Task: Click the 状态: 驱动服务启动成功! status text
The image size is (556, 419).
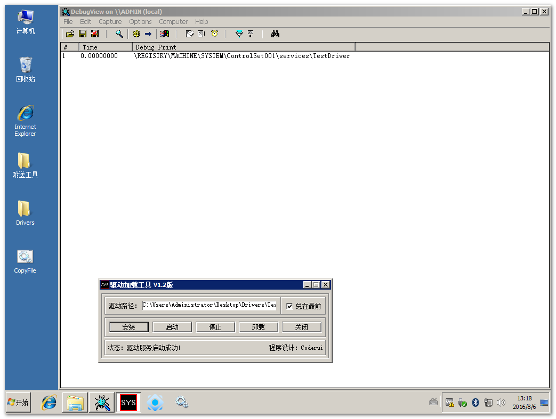Action: point(144,348)
